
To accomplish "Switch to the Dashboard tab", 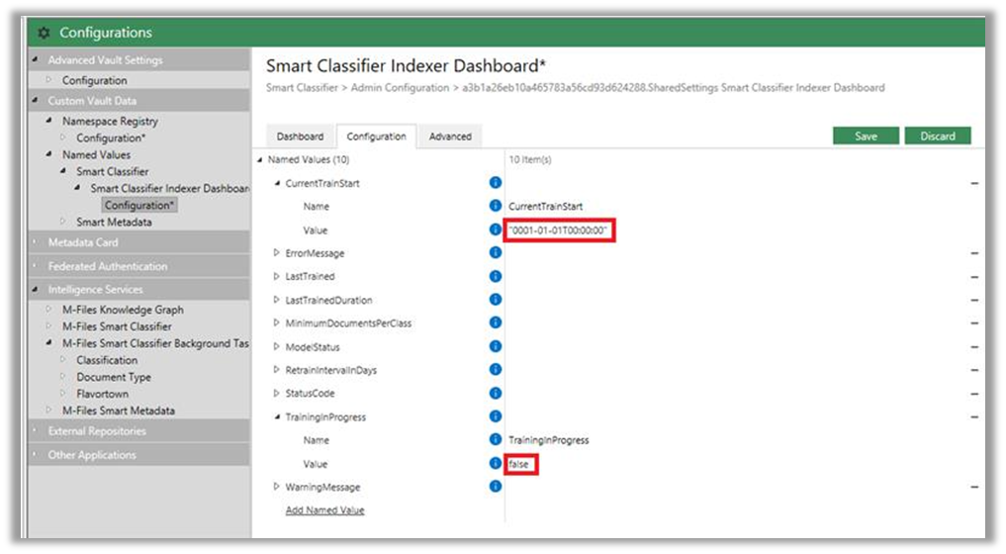I will point(300,137).
